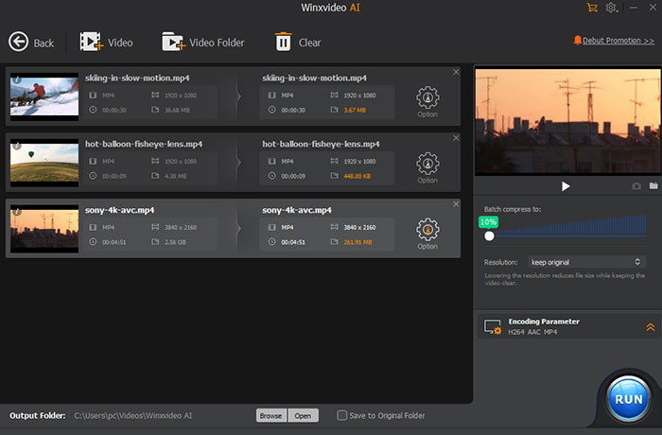The height and width of the screenshot is (435, 662).
Task: Clear the list with the trash icon
Action: 284,42
